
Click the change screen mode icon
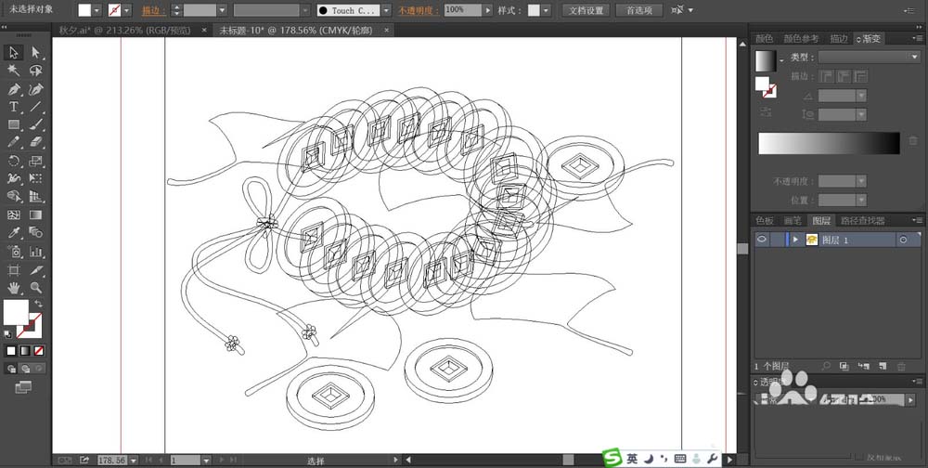[23, 387]
